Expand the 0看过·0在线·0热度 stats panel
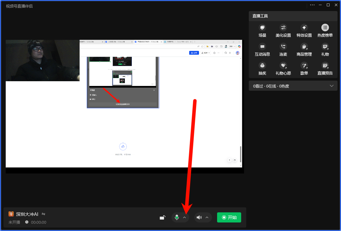Screen dimensions: 341x231 pyautogui.click(x=331, y=86)
